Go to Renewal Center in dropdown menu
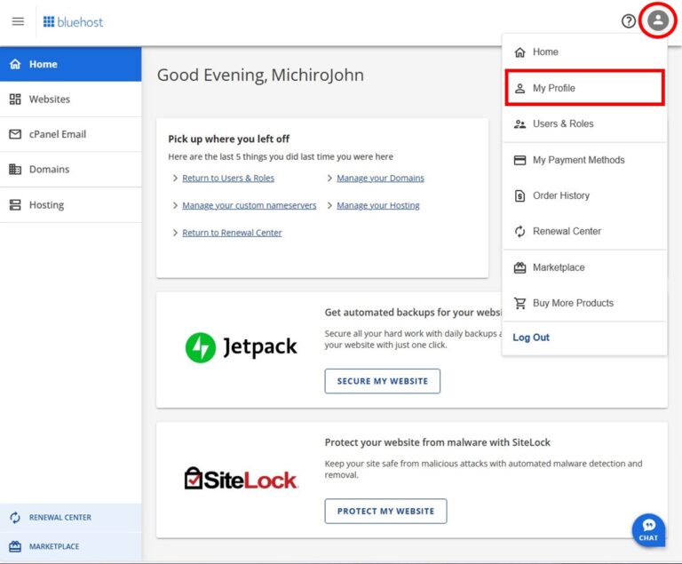The height and width of the screenshot is (564, 682). (x=584, y=231)
